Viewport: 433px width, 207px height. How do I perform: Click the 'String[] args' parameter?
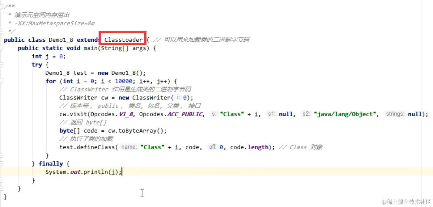pos(123,48)
